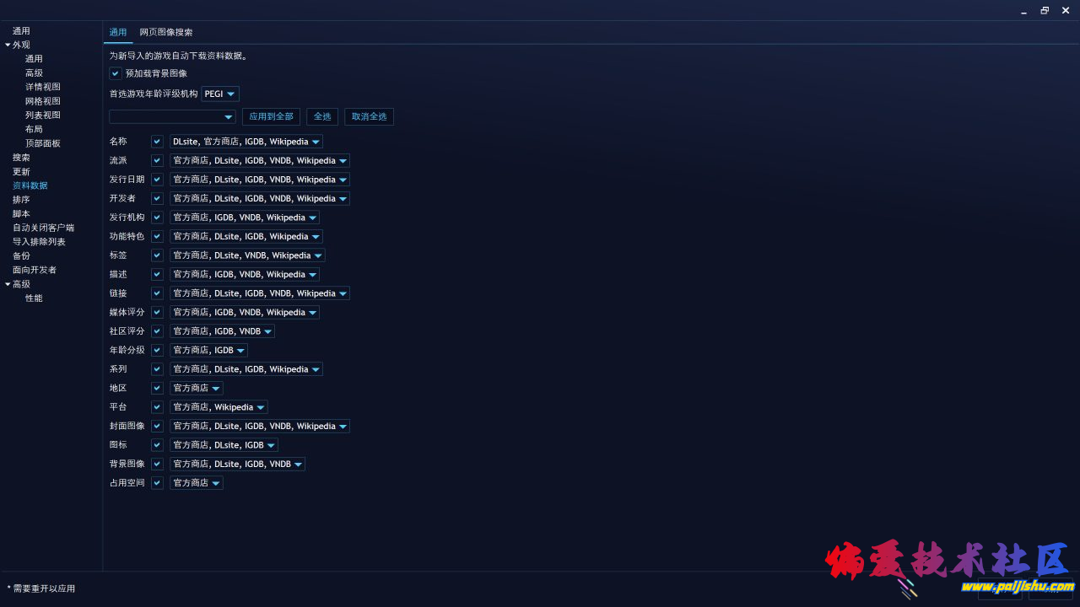Image resolution: width=1080 pixels, height=607 pixels.
Task: 打开 自动关闭客户端 设置页
Action: click(x=43, y=228)
